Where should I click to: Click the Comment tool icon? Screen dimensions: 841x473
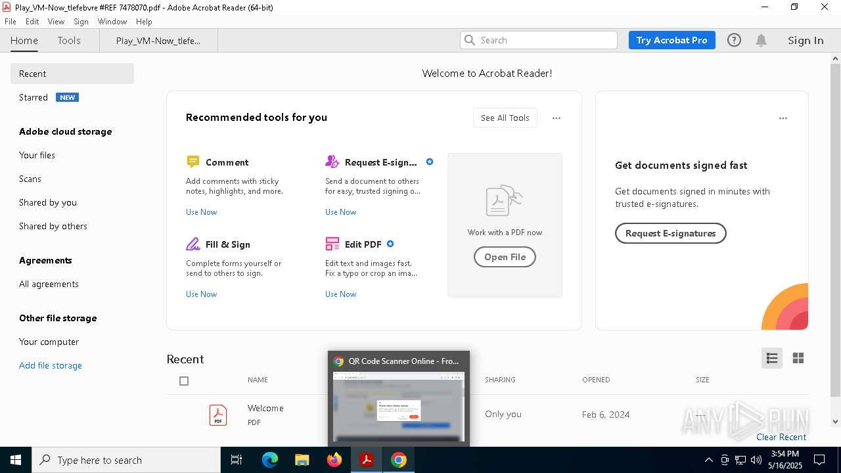point(193,162)
